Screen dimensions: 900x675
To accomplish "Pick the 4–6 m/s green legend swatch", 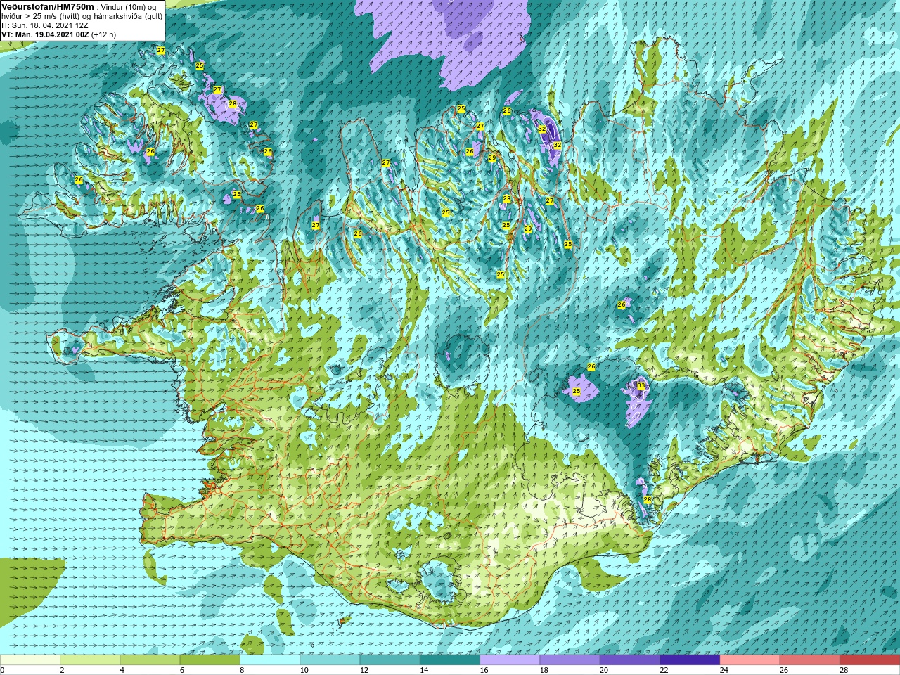I will (x=150, y=660).
